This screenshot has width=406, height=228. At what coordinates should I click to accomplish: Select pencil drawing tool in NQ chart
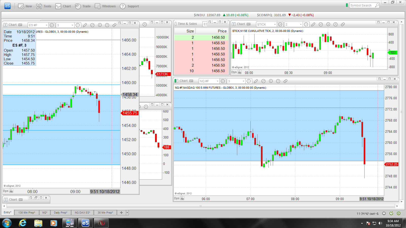[x=256, y=81]
